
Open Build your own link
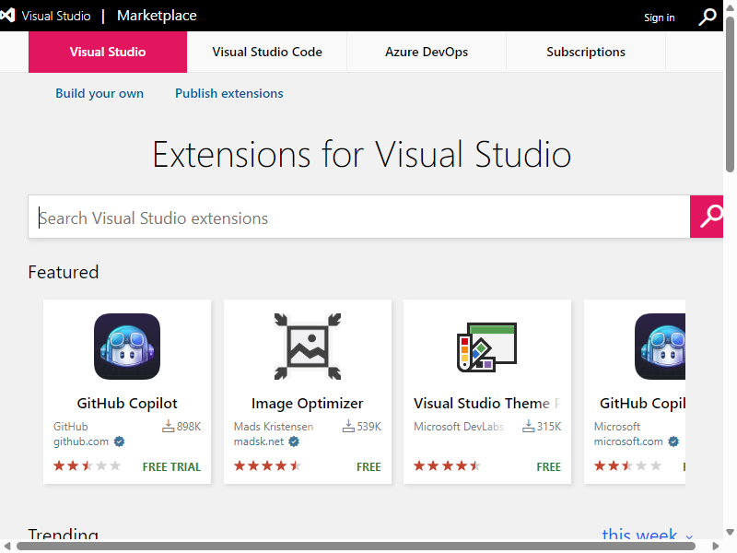[x=99, y=94]
